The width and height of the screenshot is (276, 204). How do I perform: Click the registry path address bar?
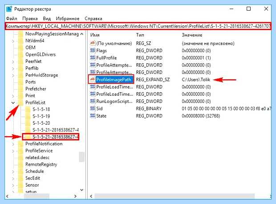pos(138,26)
